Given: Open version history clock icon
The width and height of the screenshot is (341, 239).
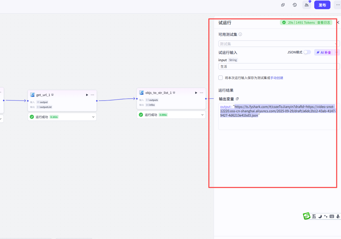Looking at the screenshot, I should pyautogui.click(x=295, y=5).
